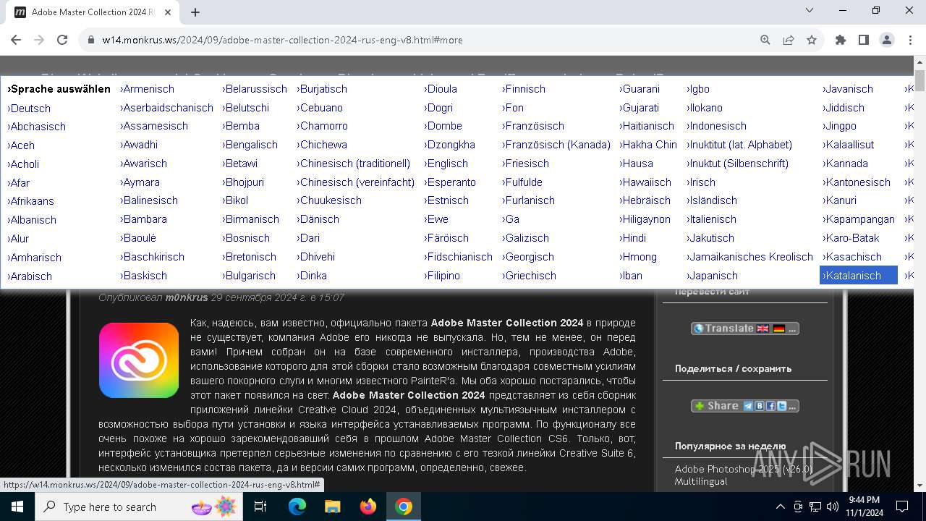926x521 pixels.
Task: Select Chinesisch (traditionell) language
Action: point(353,164)
